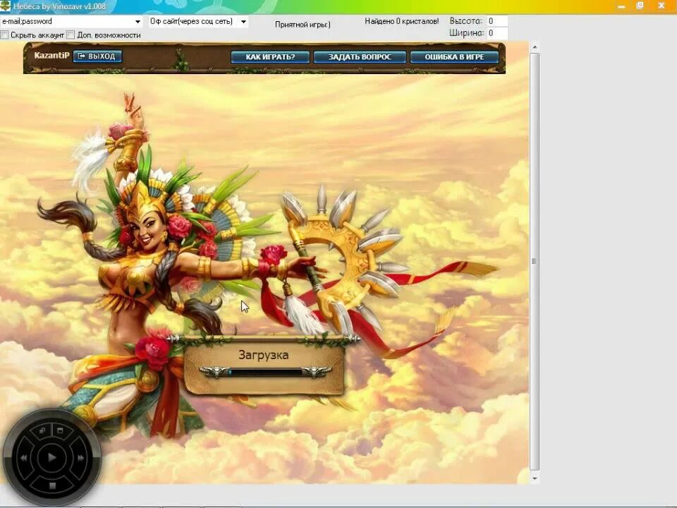Click the app icon in the title bar
Viewport: 677px width, 508px height.
(x=5, y=6)
